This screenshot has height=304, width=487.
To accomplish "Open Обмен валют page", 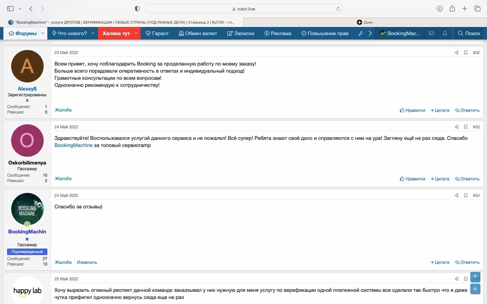I will pyautogui.click(x=198, y=33).
